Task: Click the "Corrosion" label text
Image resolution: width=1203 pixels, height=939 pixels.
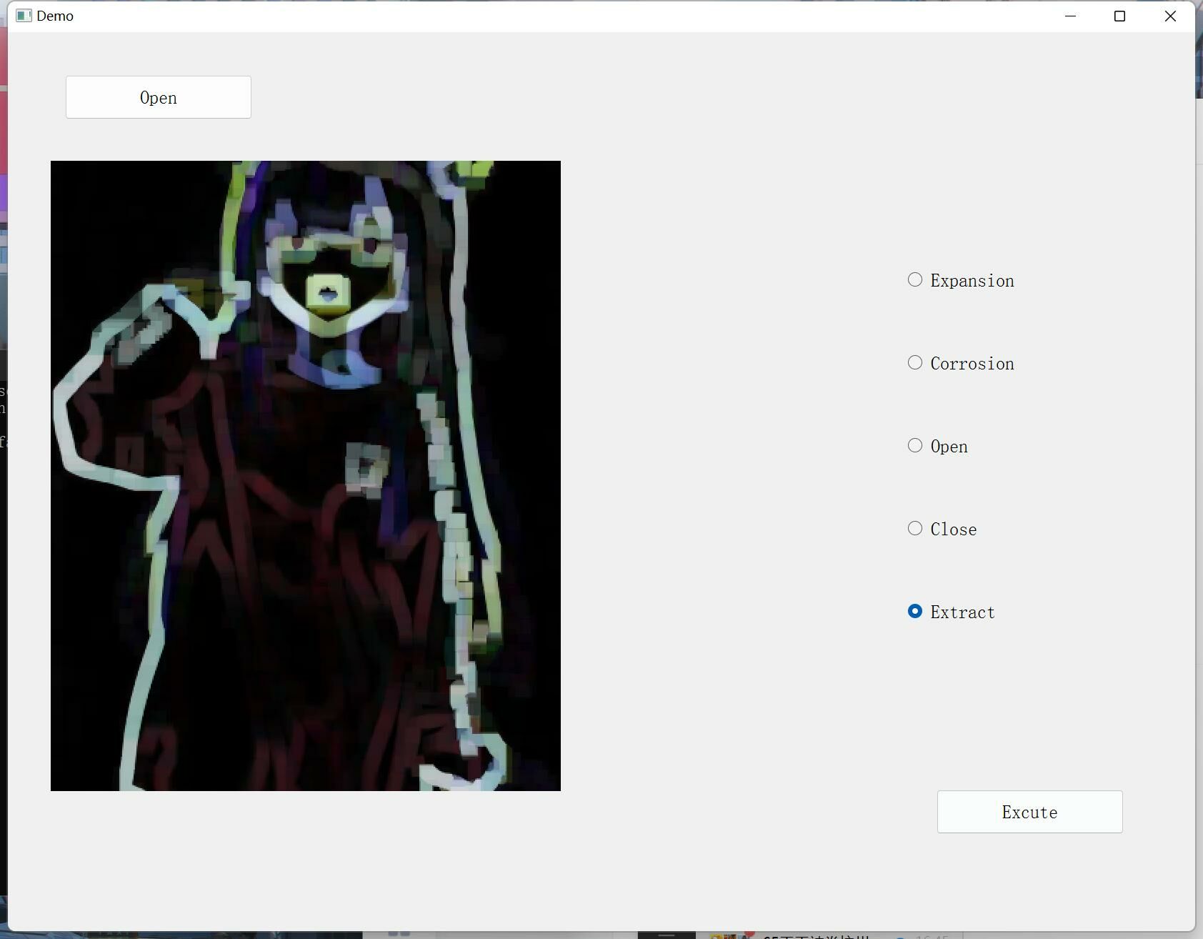Action: click(972, 364)
